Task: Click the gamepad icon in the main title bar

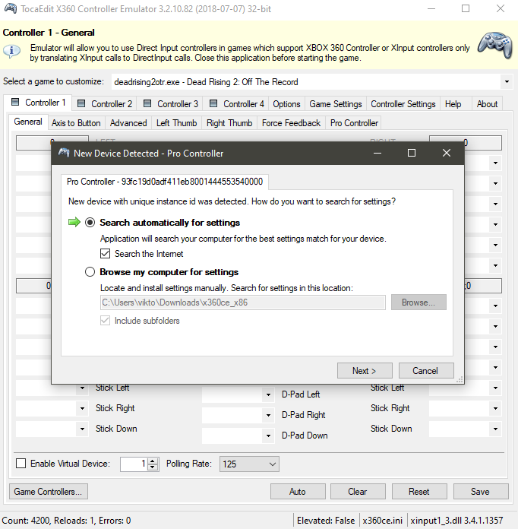Action: [11, 8]
